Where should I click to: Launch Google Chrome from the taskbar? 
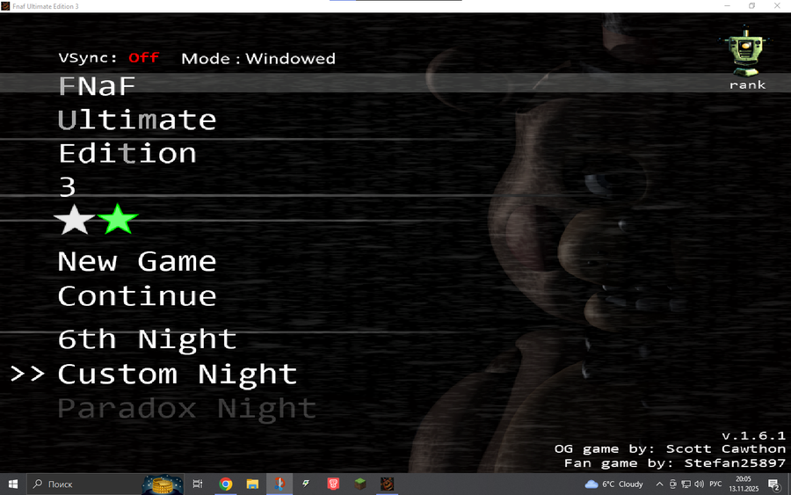point(226,484)
